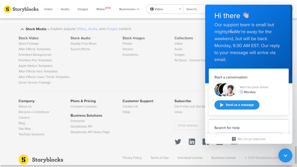Open Royalty Free Music link
Screen dimensions: 297x167
point(84,43)
